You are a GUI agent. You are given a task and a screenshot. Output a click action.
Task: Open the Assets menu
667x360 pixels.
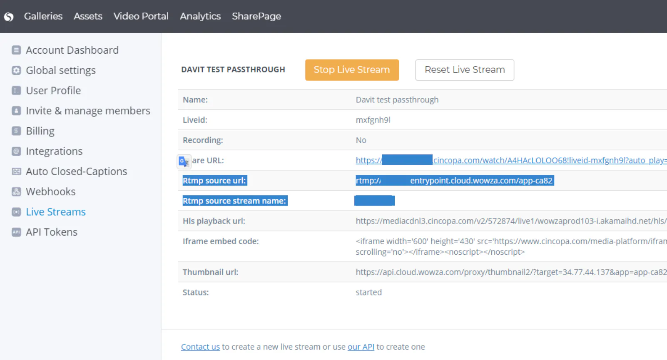tap(88, 16)
